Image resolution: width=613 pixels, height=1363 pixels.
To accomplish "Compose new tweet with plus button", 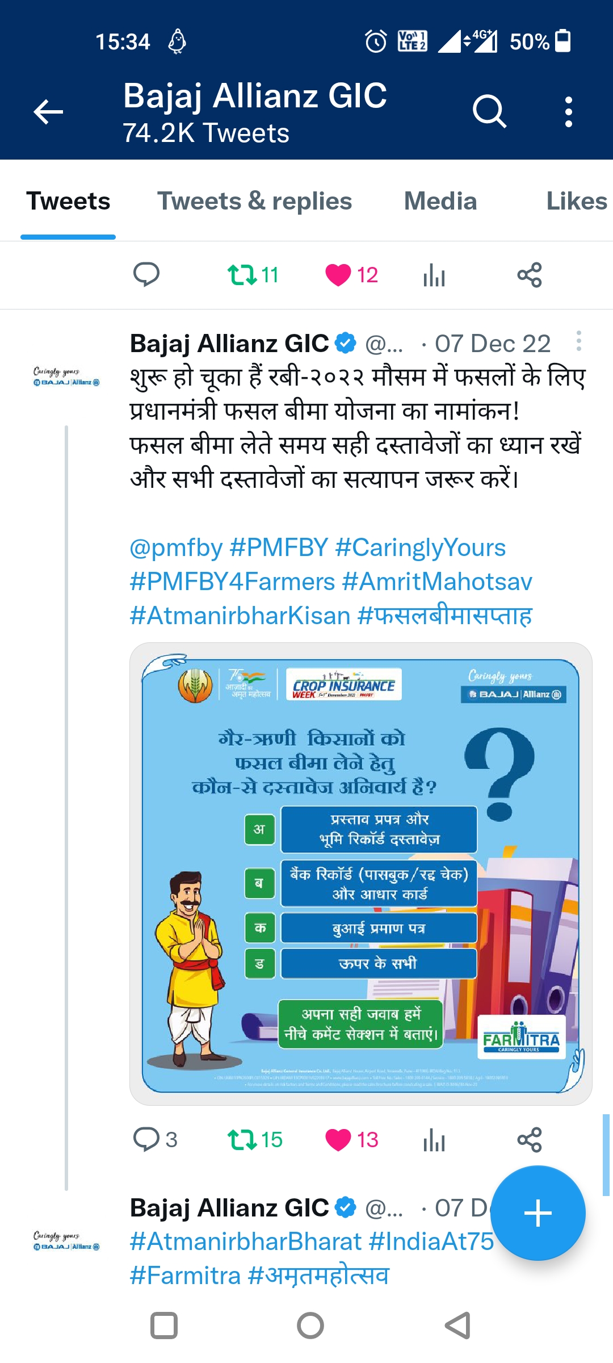I will [x=538, y=1214].
